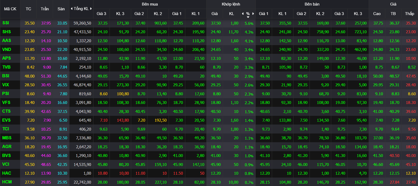The image size is (418, 186).
Task: Click the left arrow beside Tổng KL header
Action: (72, 9)
